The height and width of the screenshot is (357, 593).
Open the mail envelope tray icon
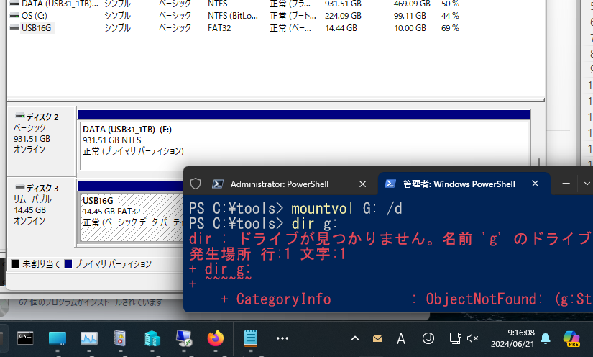point(378,338)
